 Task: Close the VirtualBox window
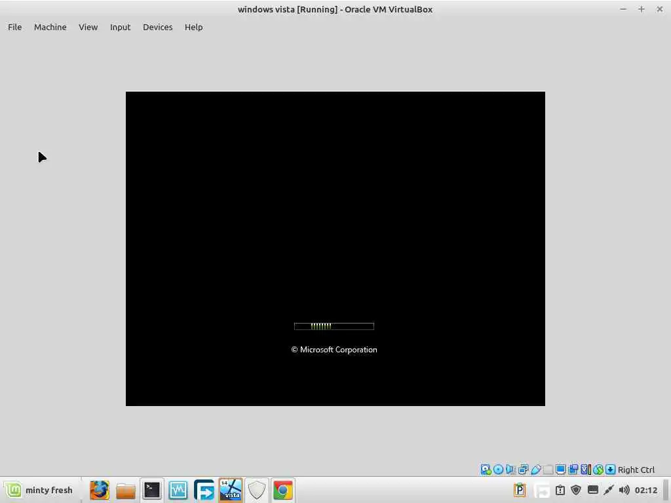coord(659,9)
